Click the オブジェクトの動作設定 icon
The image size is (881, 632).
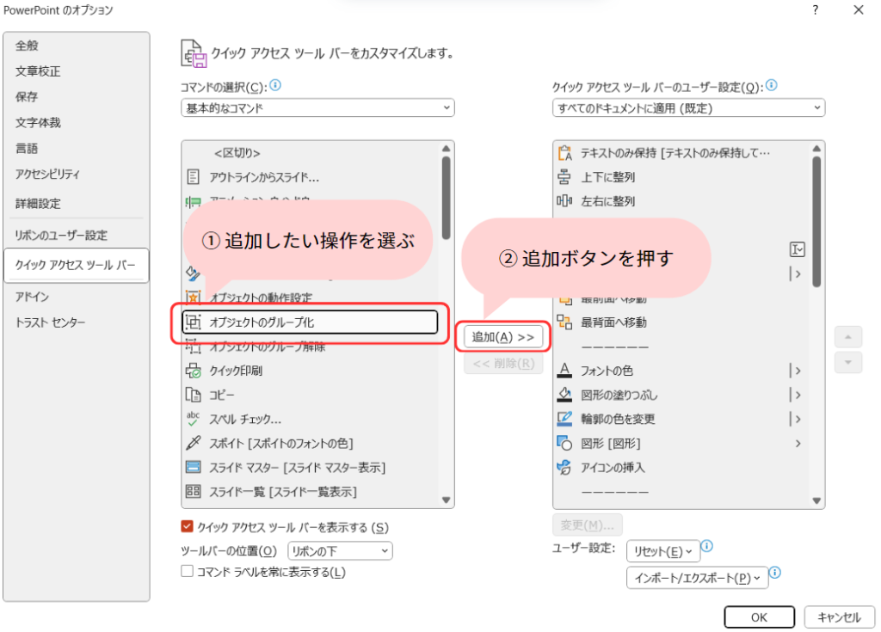point(193,298)
